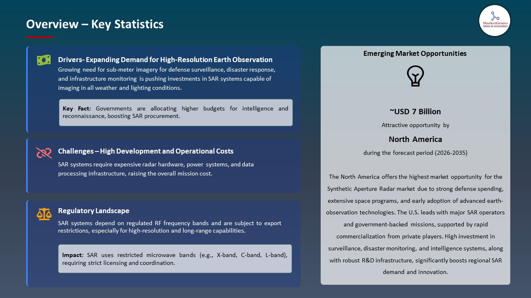Screen dimensions: 531x298
Task: Click the MarketGenics logo in top right corner
Action: [494, 20]
